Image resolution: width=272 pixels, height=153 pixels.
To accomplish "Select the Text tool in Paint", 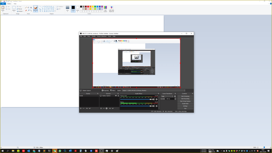I will [x=31, y=8].
